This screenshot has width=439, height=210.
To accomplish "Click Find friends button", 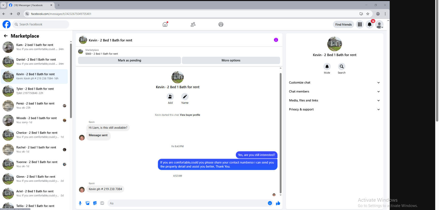I will (x=343, y=25).
